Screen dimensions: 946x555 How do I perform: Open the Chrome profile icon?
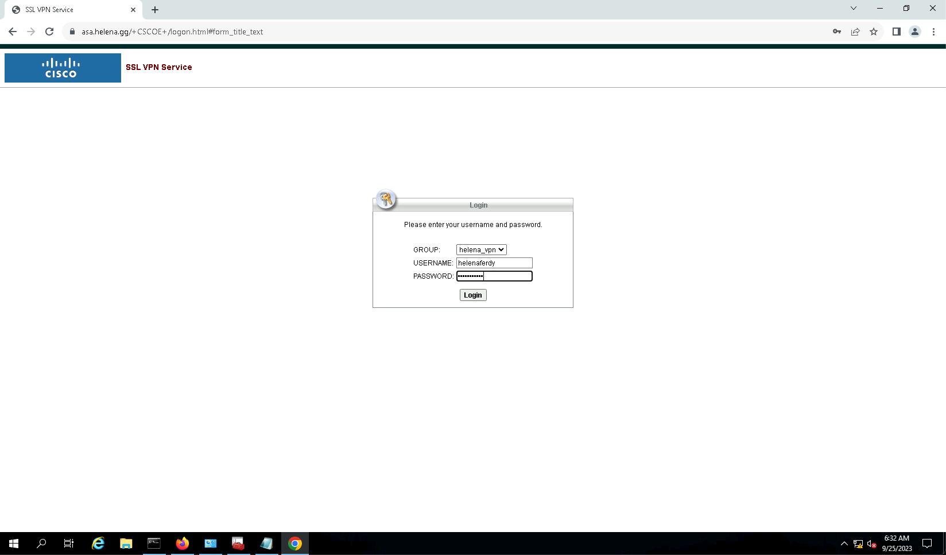point(915,32)
